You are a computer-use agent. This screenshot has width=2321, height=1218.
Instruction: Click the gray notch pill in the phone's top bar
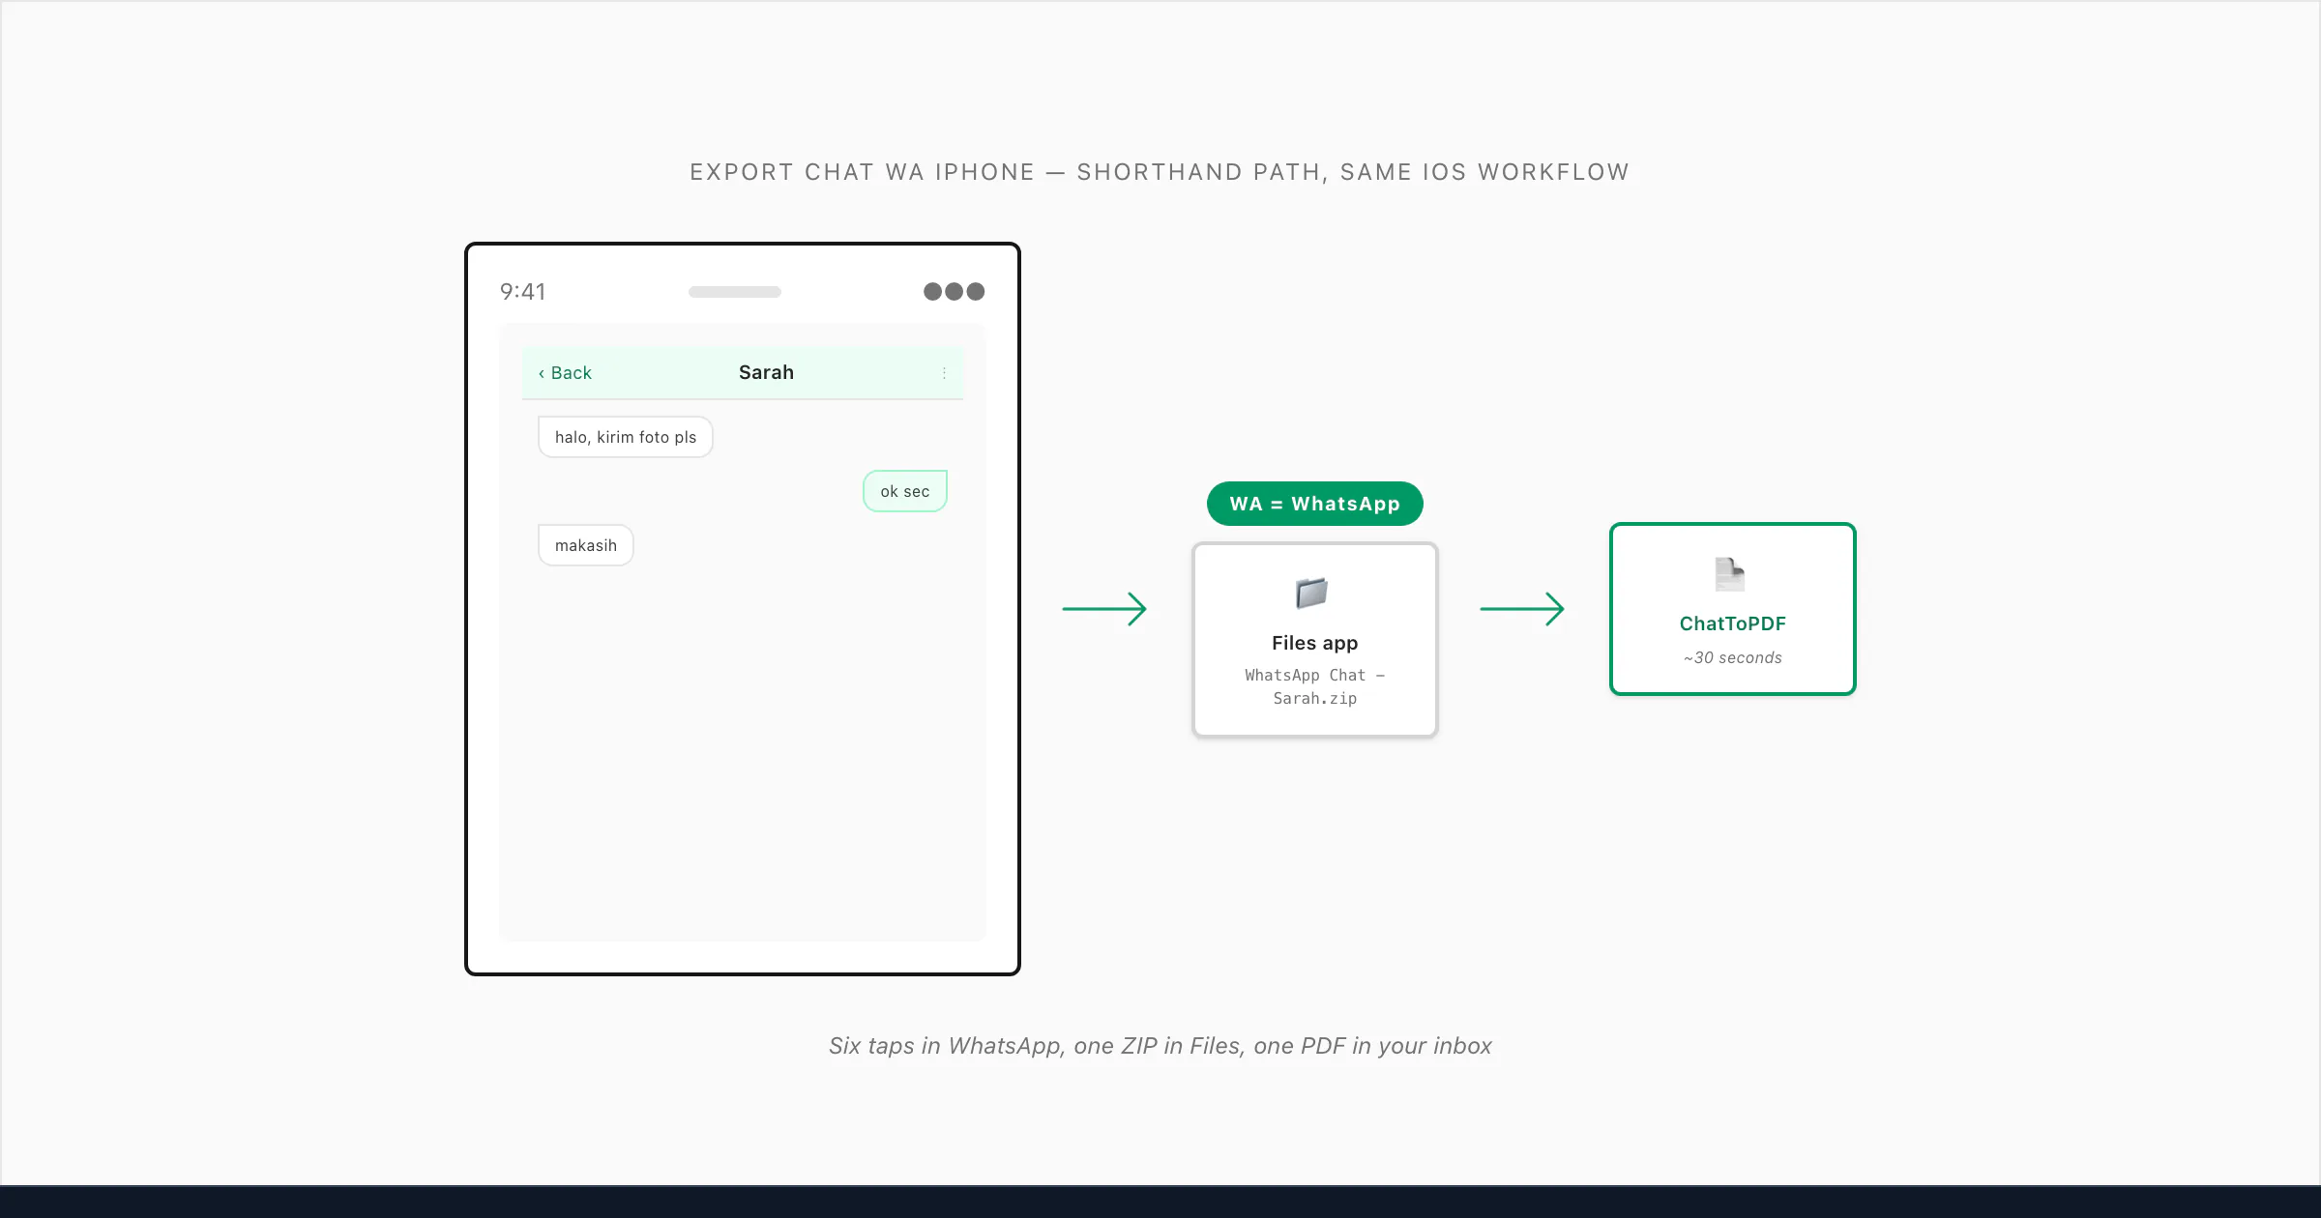(x=735, y=292)
